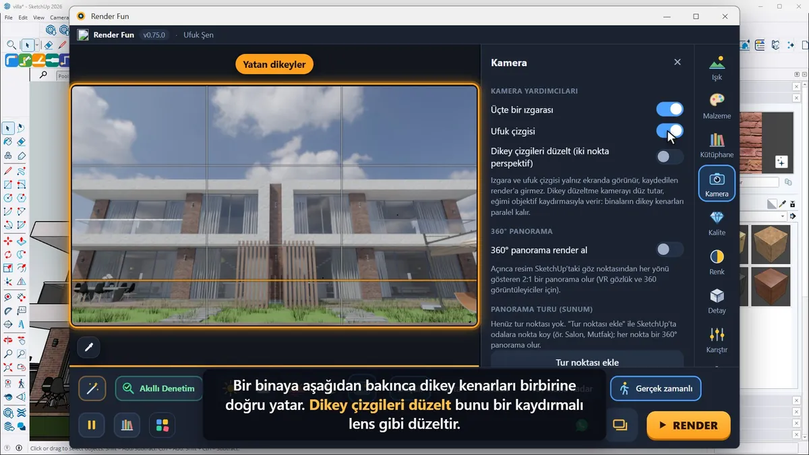This screenshot has height=455, width=809.
Task: Open the Detay detail panel
Action: 717,301
